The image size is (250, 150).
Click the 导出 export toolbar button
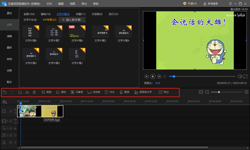point(164,92)
